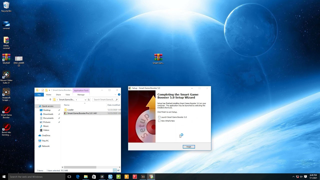This screenshot has width=320, height=180.
Task: Show hidden system tray icons
Action: (x=293, y=177)
